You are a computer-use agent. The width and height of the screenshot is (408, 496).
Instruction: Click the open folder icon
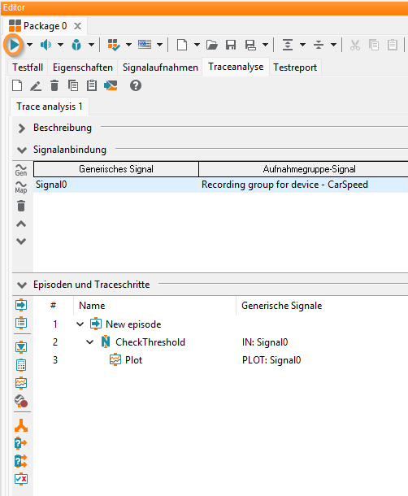212,45
